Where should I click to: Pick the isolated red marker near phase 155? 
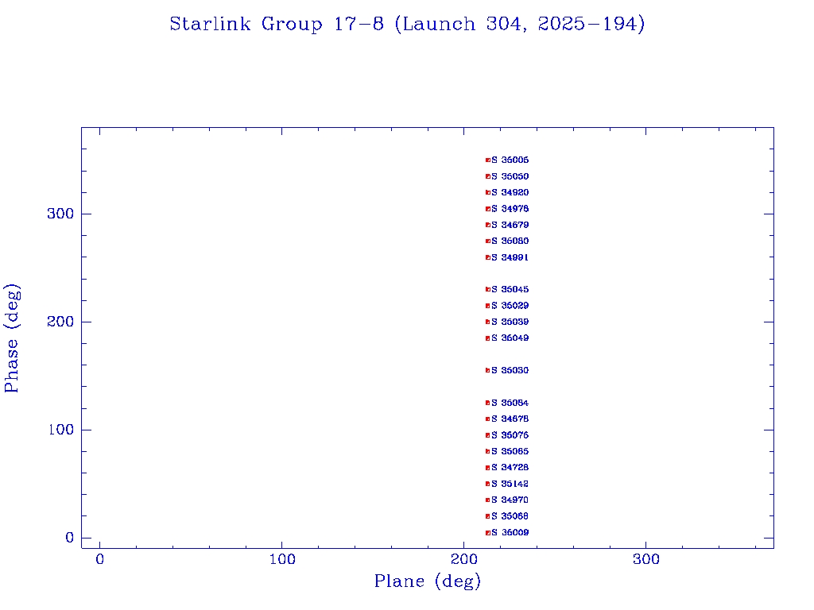point(488,370)
